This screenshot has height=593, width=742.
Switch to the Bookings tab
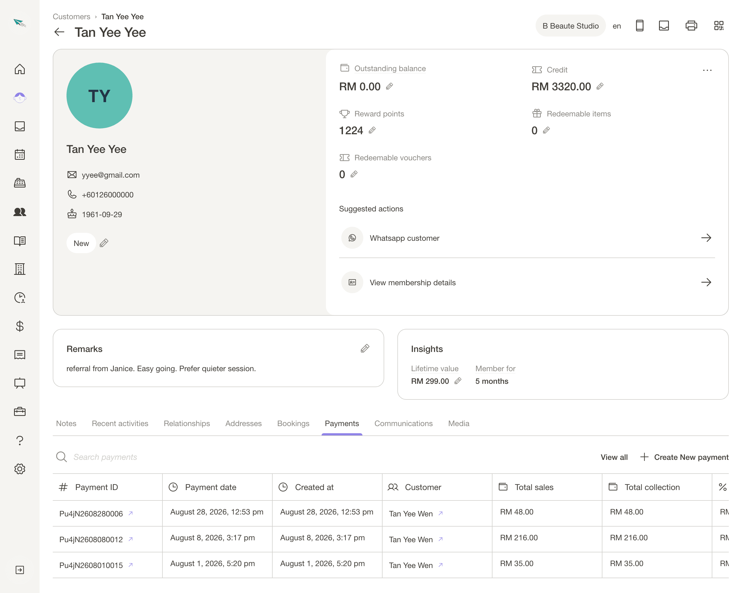(x=293, y=424)
